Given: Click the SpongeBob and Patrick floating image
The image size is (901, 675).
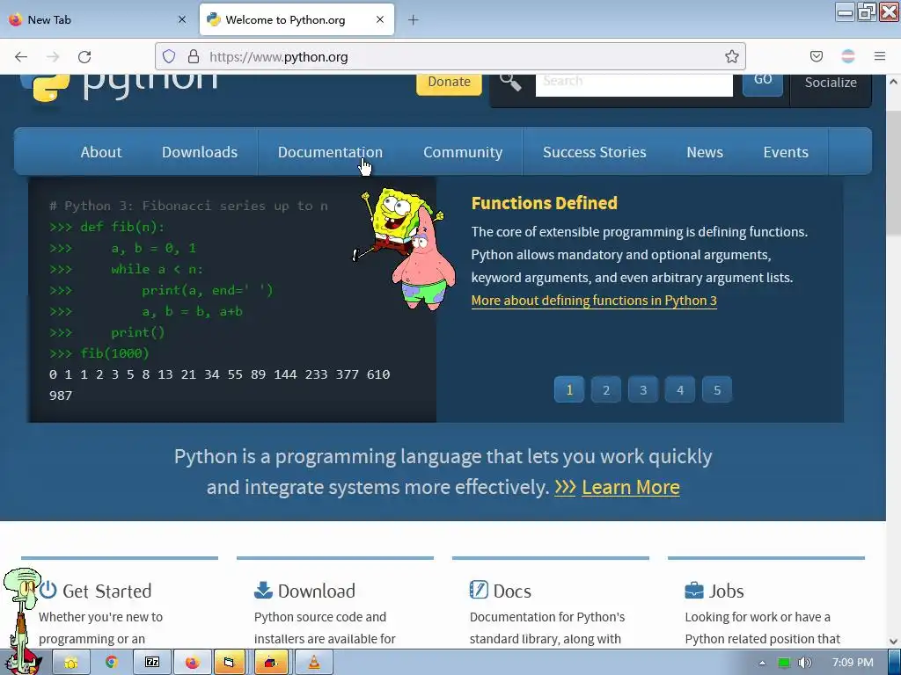Looking at the screenshot, I should point(405,248).
